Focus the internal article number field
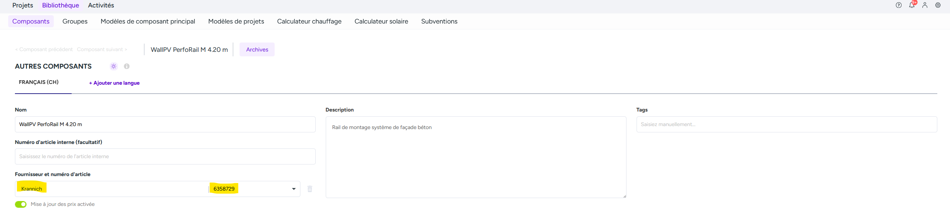Viewport: 950px width, 210px height. coord(165,156)
